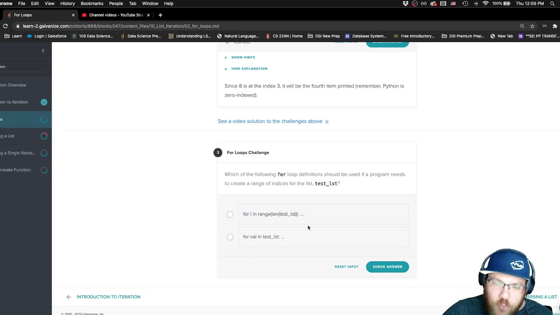The image size is (560, 315).
Task: Open the Data Science Pre... bookmark
Action: [x=140, y=36]
